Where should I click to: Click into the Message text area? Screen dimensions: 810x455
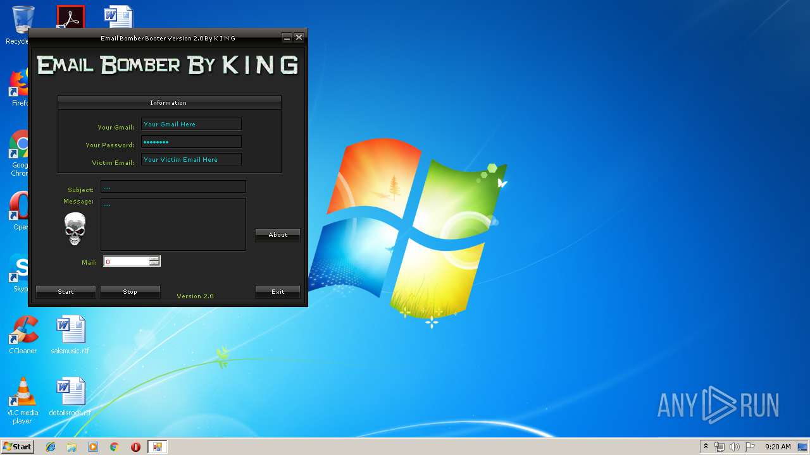click(173, 224)
